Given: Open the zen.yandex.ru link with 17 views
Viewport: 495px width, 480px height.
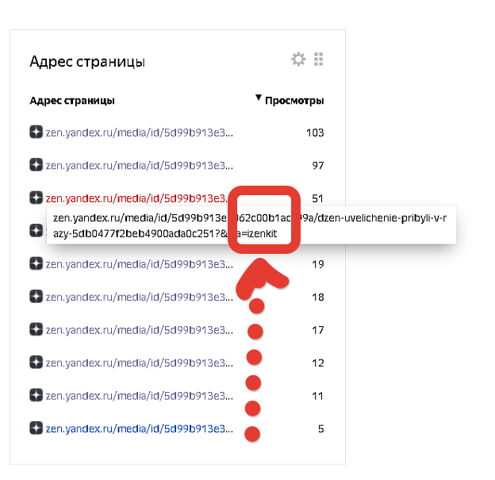Looking at the screenshot, I should 140,330.
